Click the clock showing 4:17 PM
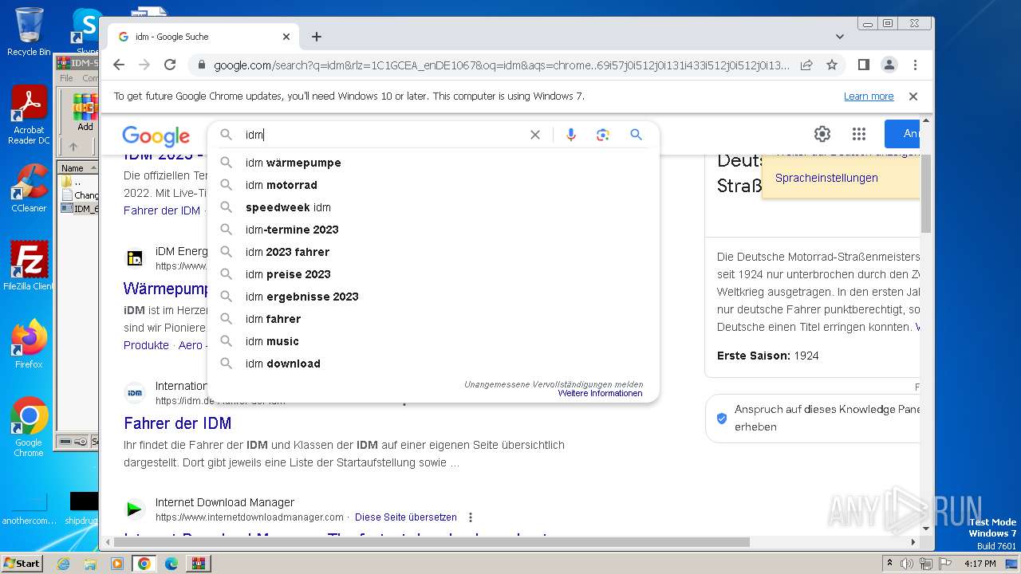Screen dimensions: 1021x574 pyautogui.click(x=980, y=564)
